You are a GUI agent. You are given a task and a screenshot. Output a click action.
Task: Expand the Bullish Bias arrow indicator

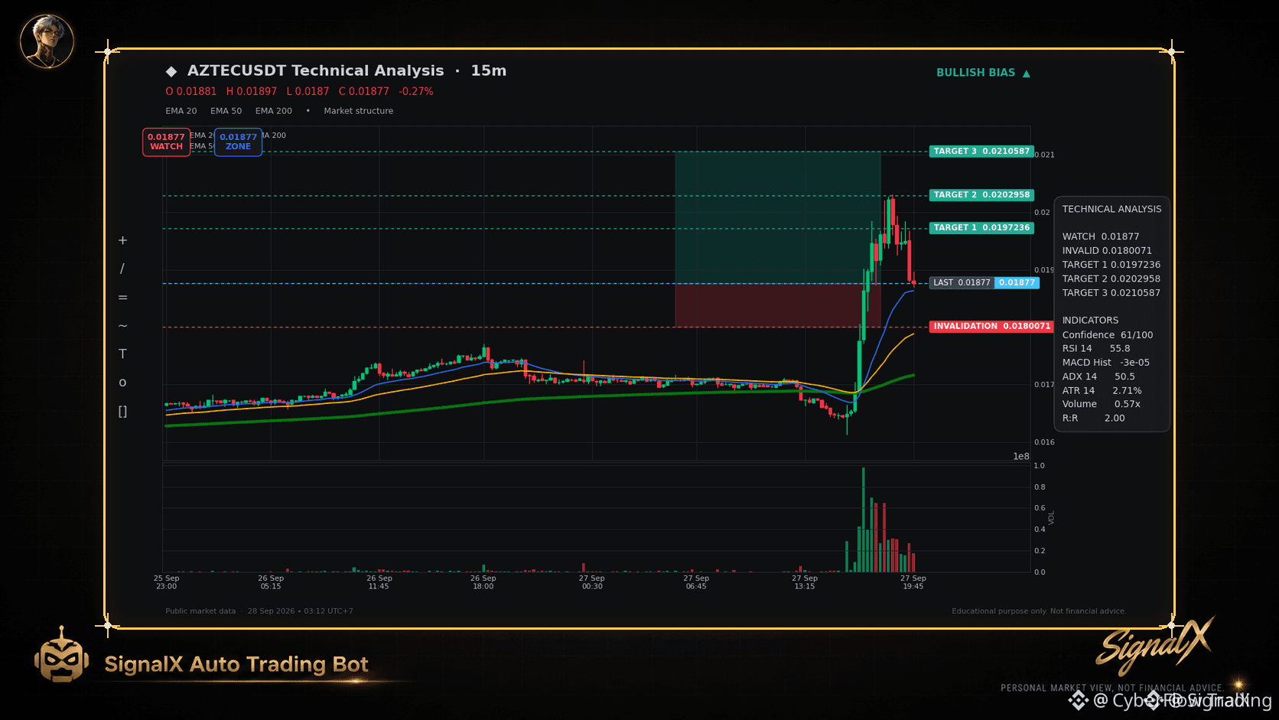[x=1026, y=73]
